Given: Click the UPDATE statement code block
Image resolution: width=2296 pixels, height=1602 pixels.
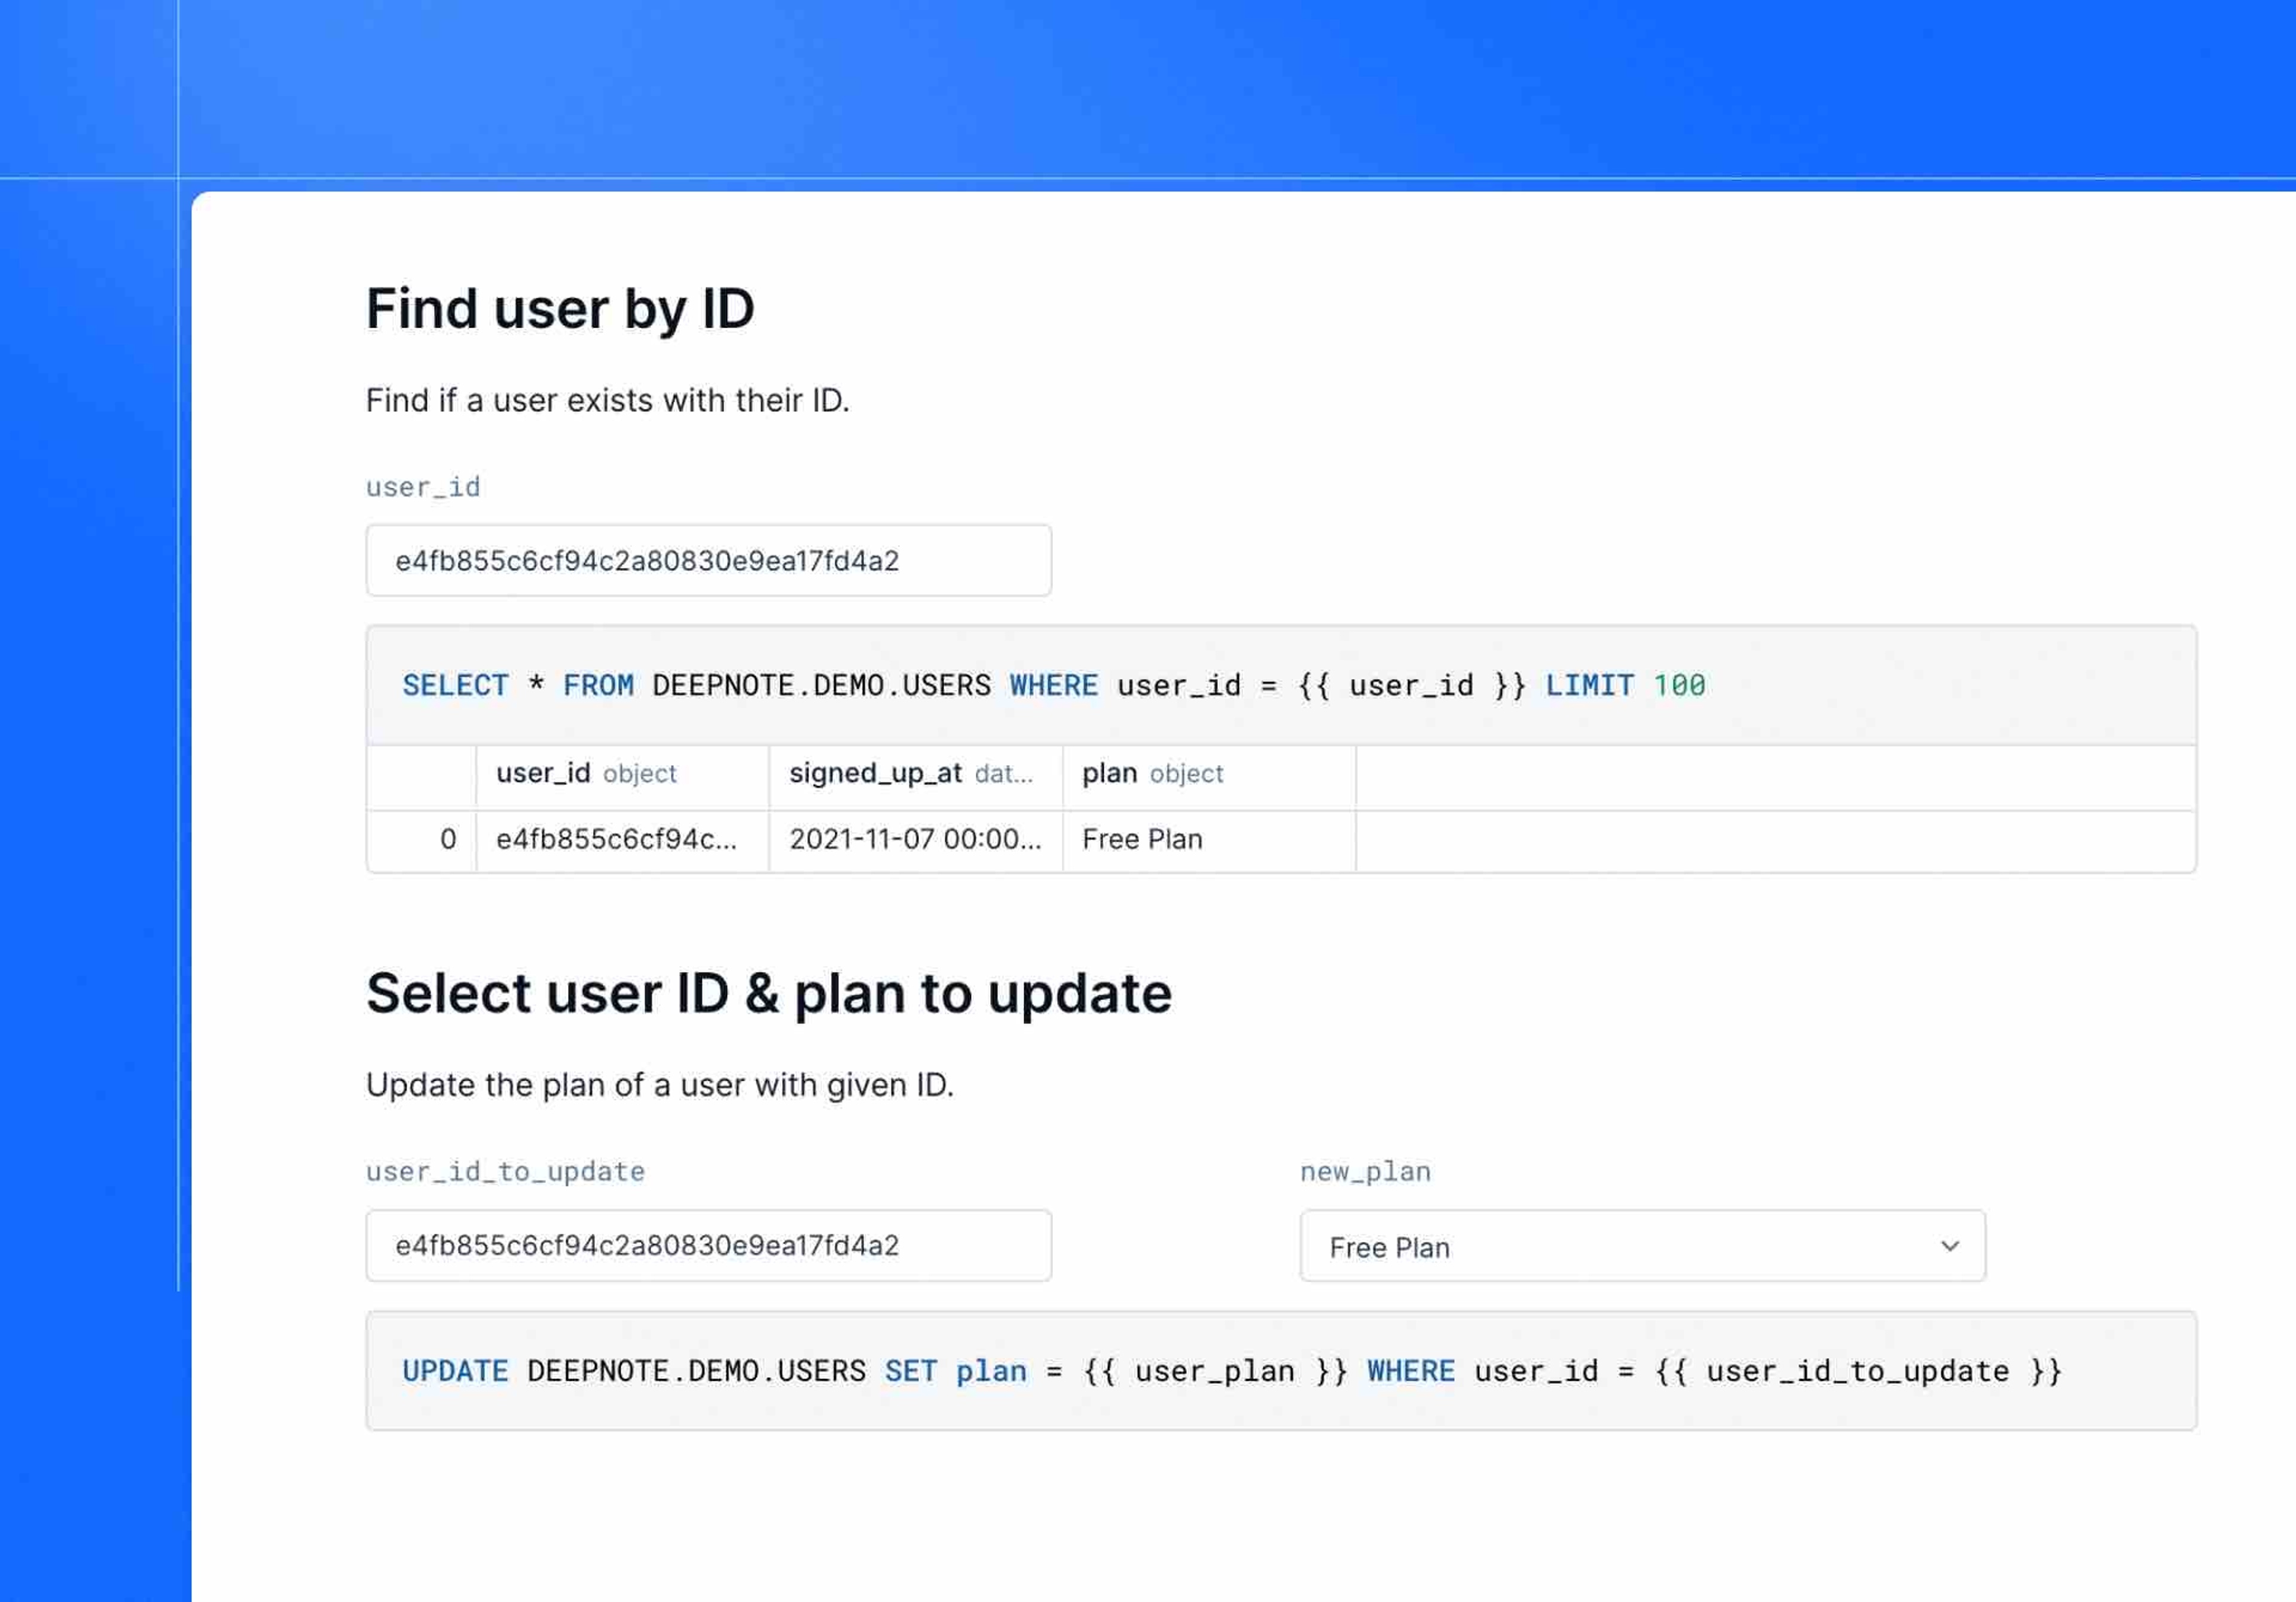Looking at the screenshot, I should [1229, 1371].
